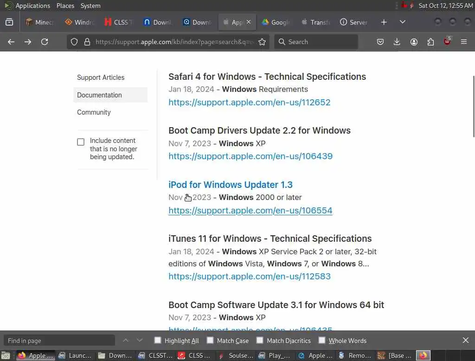The height and width of the screenshot is (361, 475).
Task: Click the clock Sat Oct 12
Action: (x=446, y=6)
